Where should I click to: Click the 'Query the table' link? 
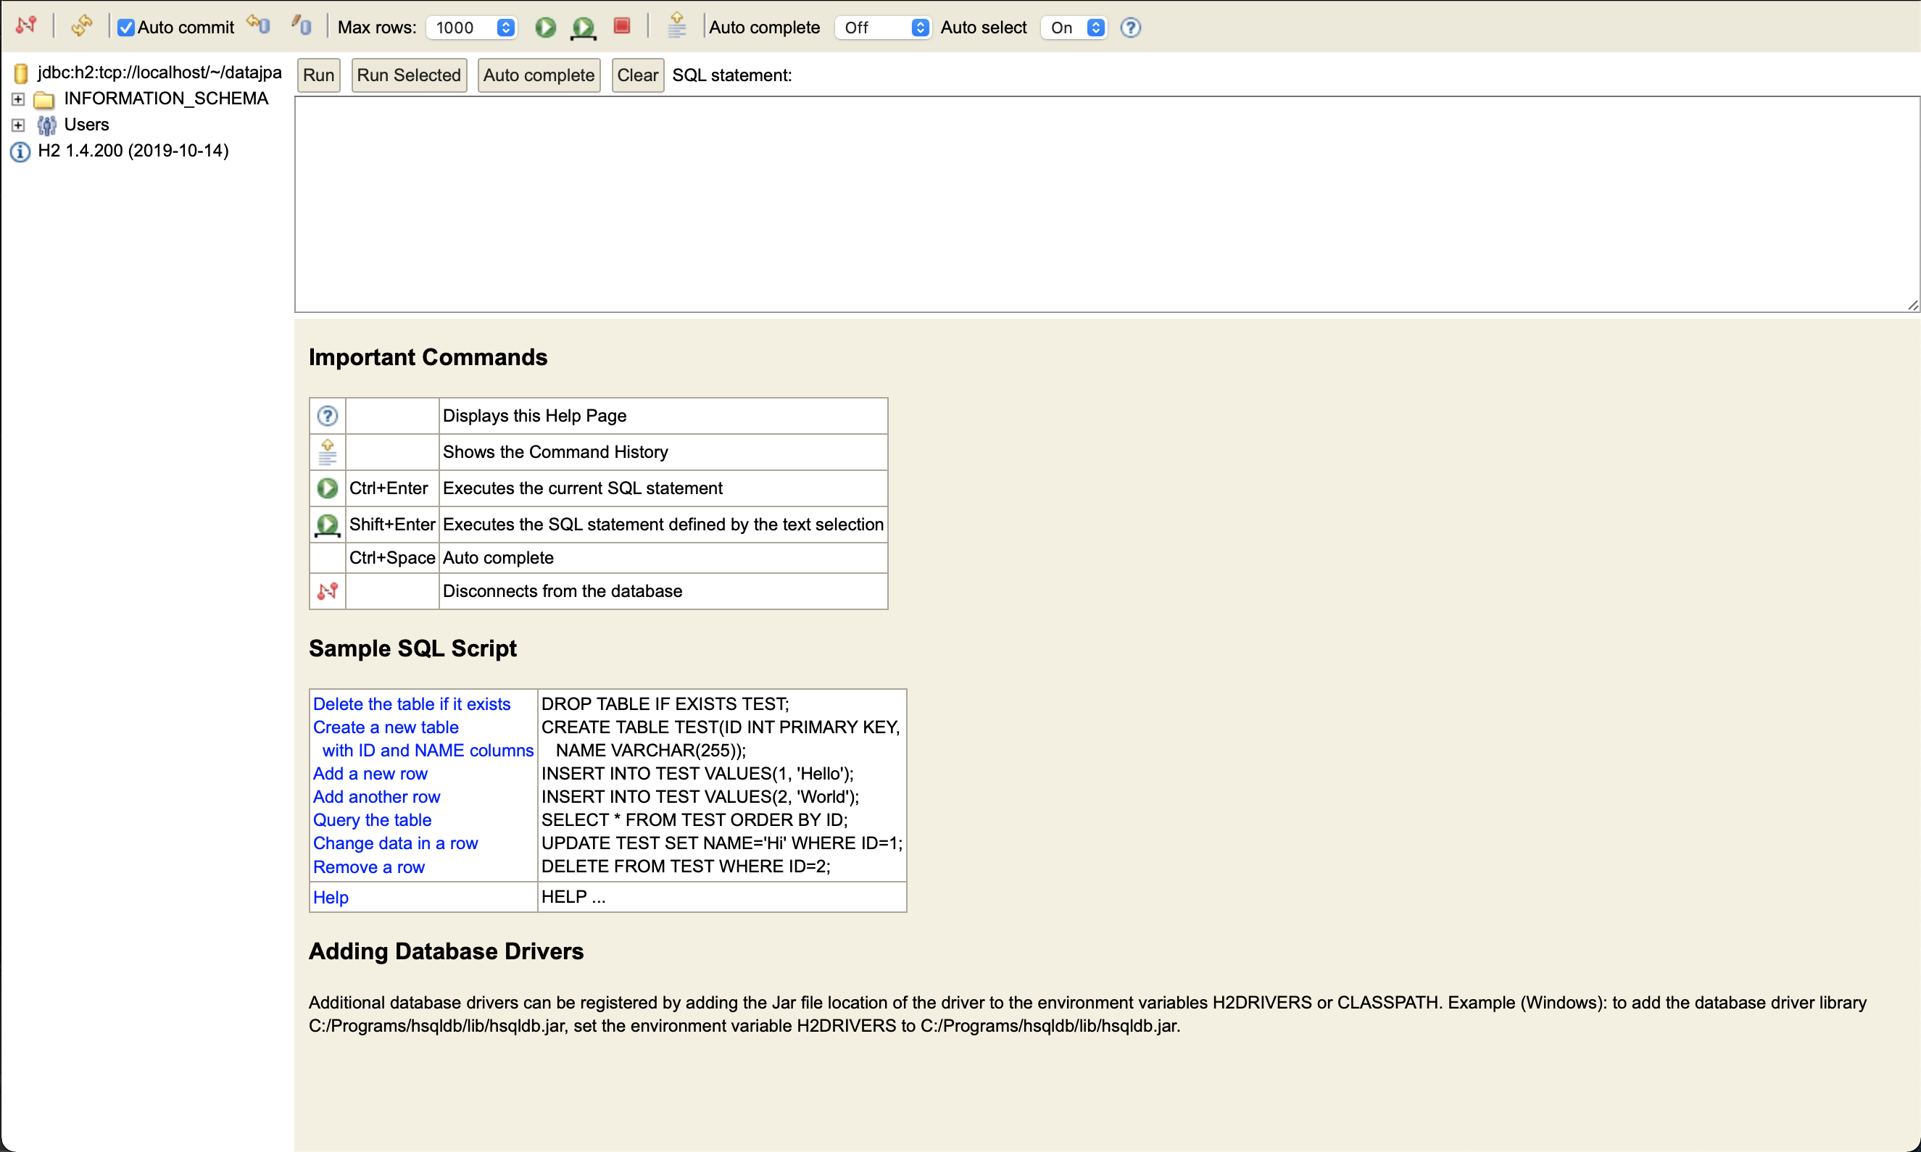click(x=371, y=819)
